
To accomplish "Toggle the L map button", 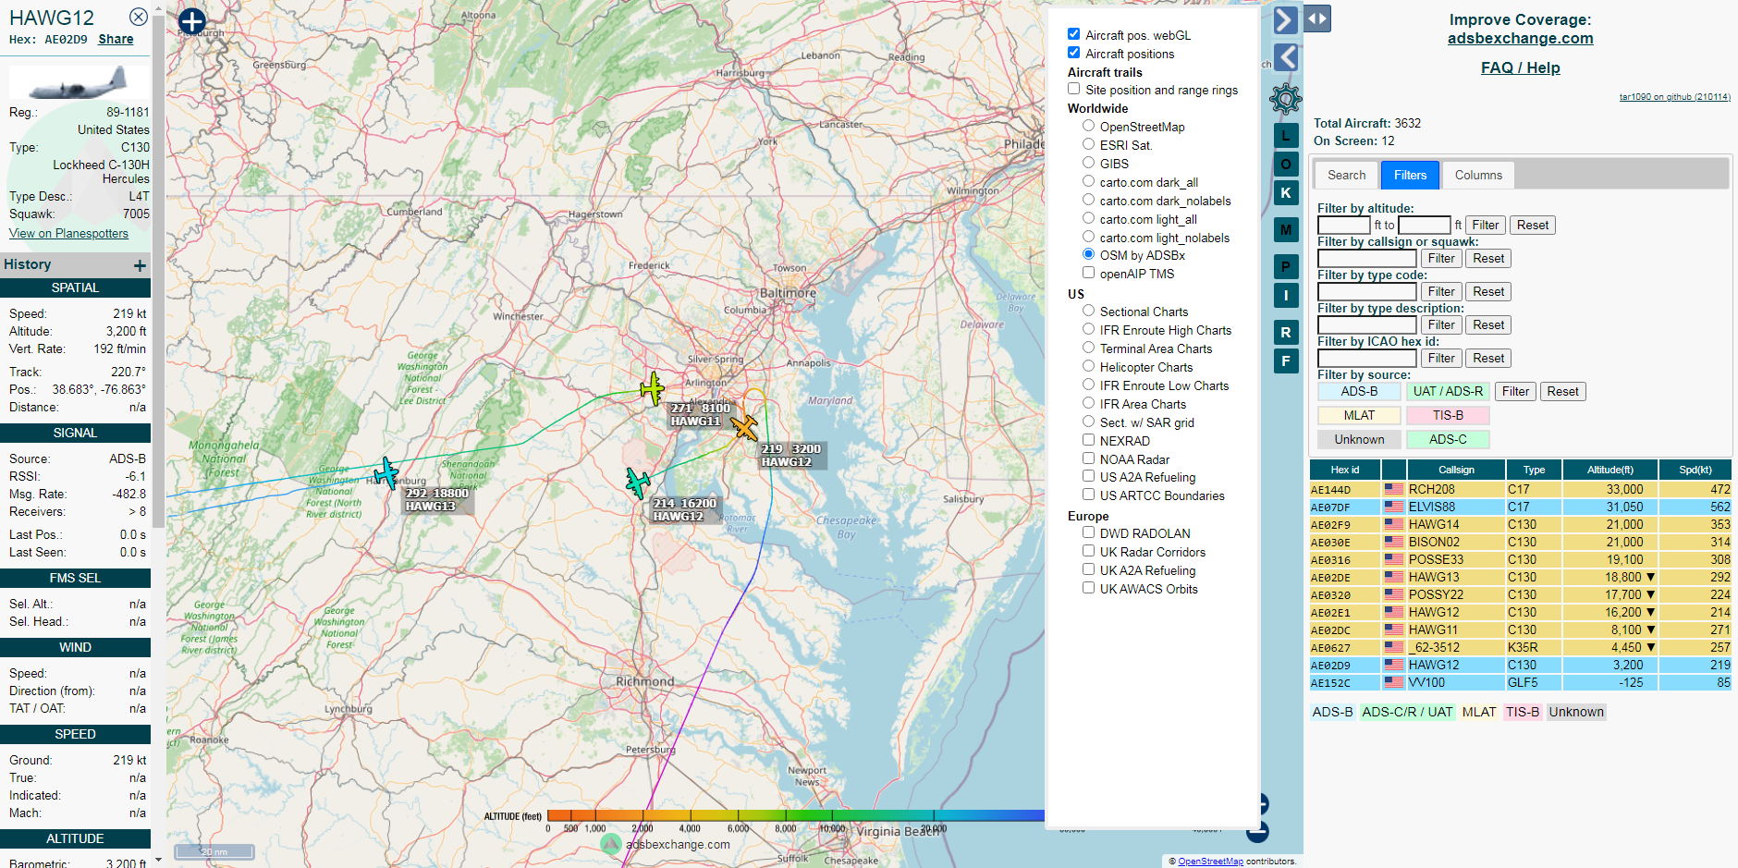I will pos(1286,136).
